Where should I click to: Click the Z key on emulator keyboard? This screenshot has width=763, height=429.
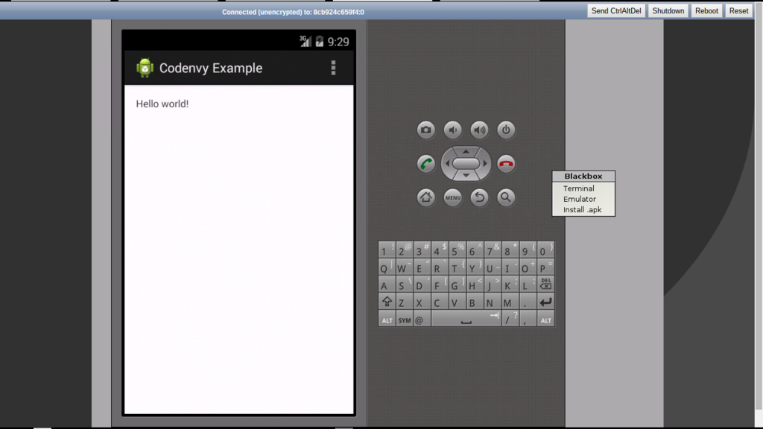pyautogui.click(x=405, y=302)
